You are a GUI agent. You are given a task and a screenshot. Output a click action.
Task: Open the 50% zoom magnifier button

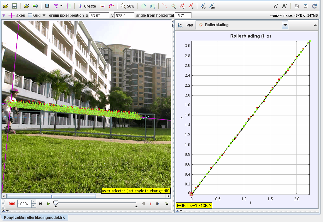pos(127,6)
